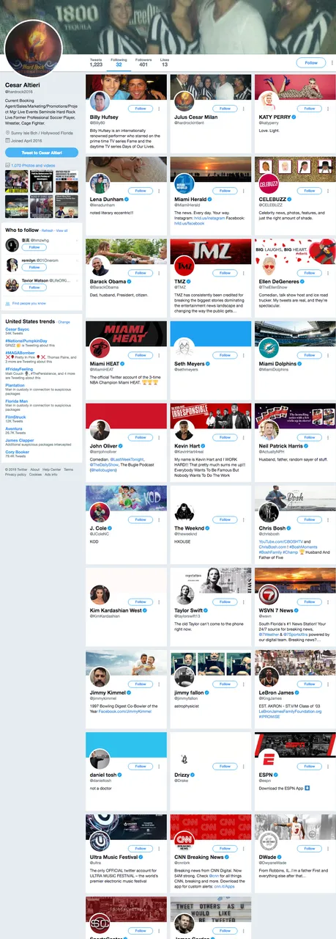The image size is (336, 939).
Task: Open the ESPN logo avatar
Action: click(268, 759)
